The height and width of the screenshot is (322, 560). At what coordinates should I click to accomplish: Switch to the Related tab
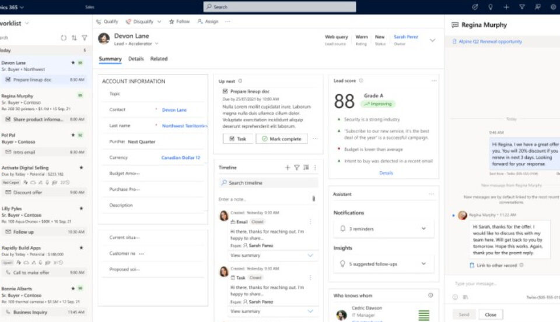[x=159, y=59]
